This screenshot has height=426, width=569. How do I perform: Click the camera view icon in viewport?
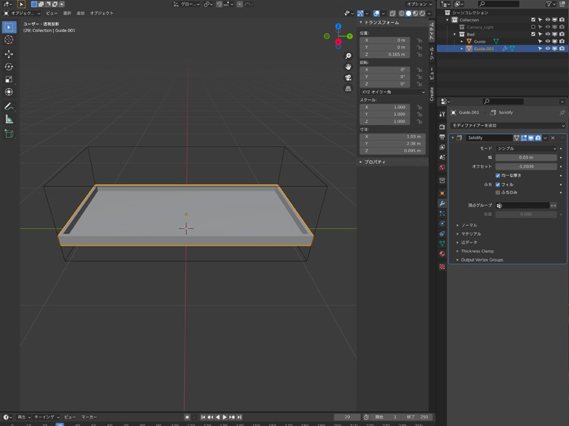tap(347, 77)
